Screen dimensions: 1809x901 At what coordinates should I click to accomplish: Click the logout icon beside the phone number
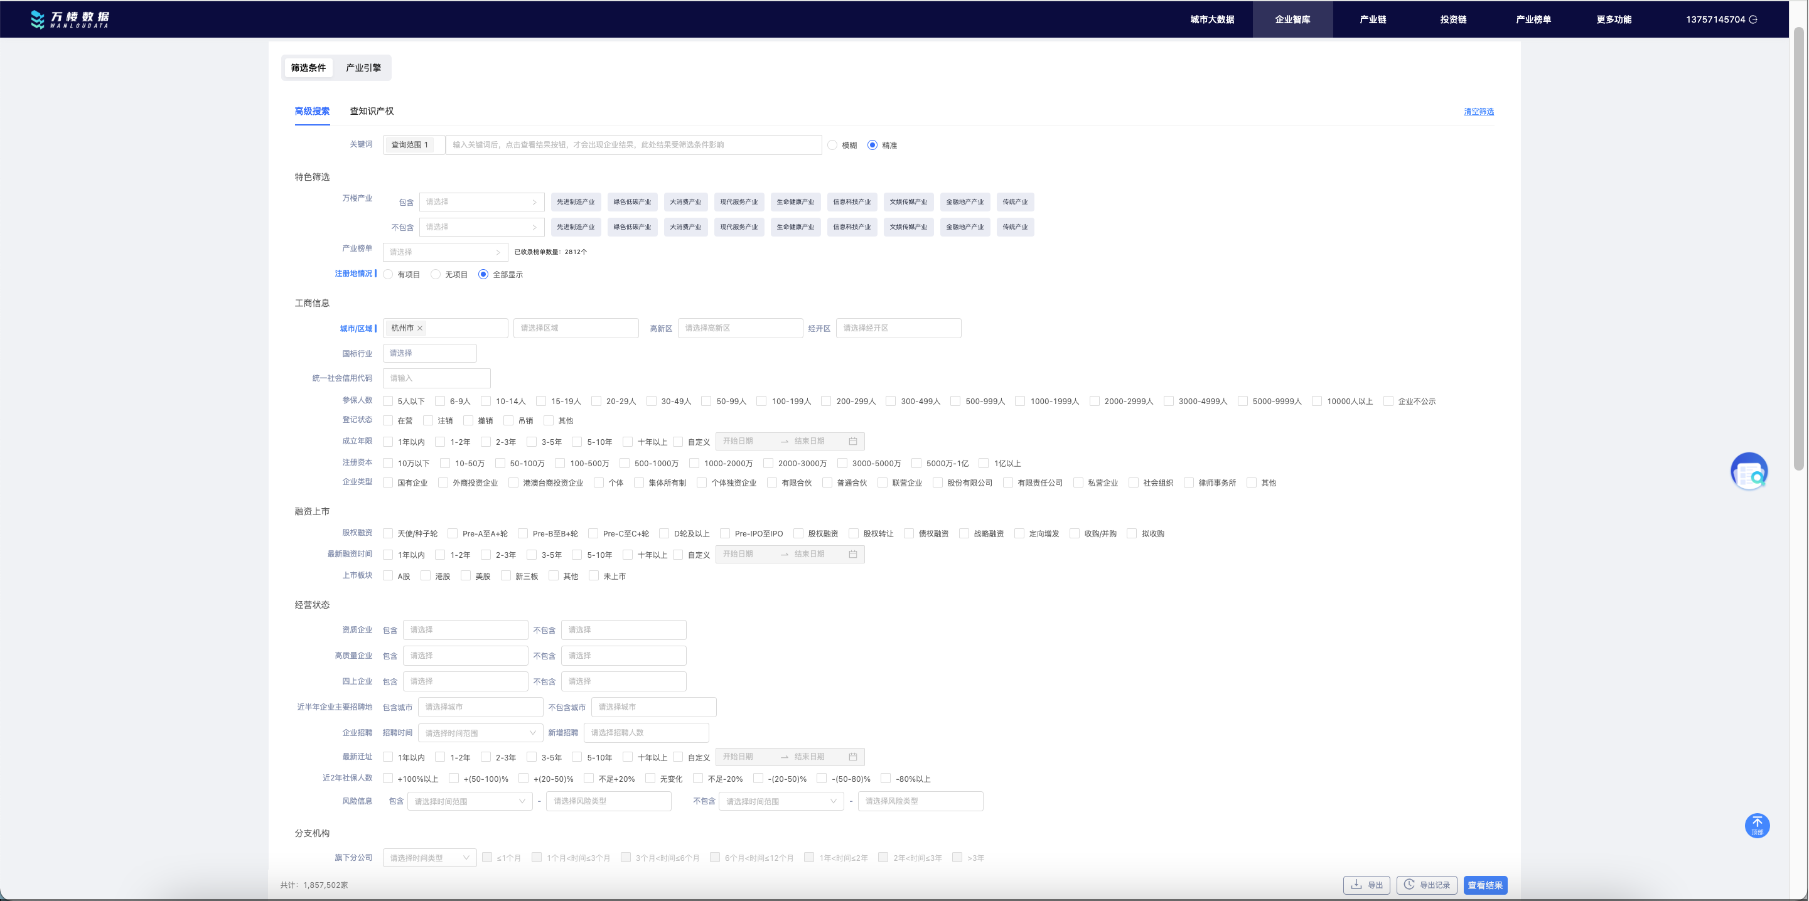1754,19
